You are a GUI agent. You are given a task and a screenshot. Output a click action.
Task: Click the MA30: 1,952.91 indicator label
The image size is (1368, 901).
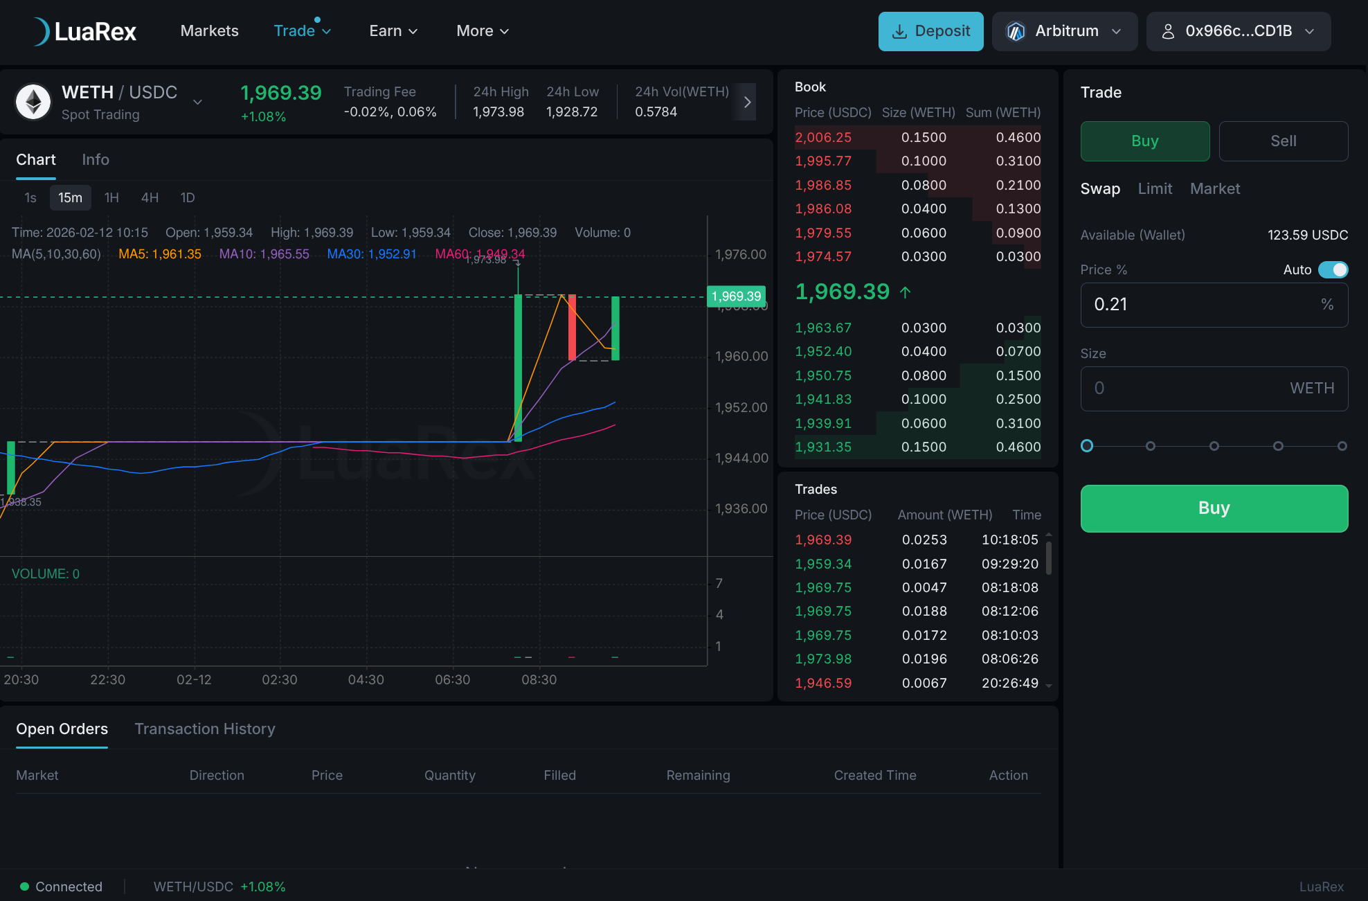pos(372,254)
